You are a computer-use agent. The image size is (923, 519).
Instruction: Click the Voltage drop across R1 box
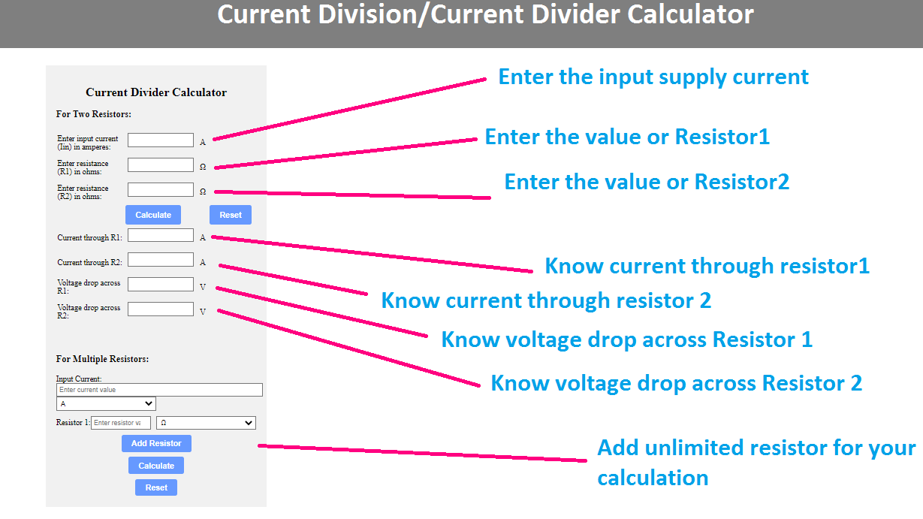click(x=160, y=284)
